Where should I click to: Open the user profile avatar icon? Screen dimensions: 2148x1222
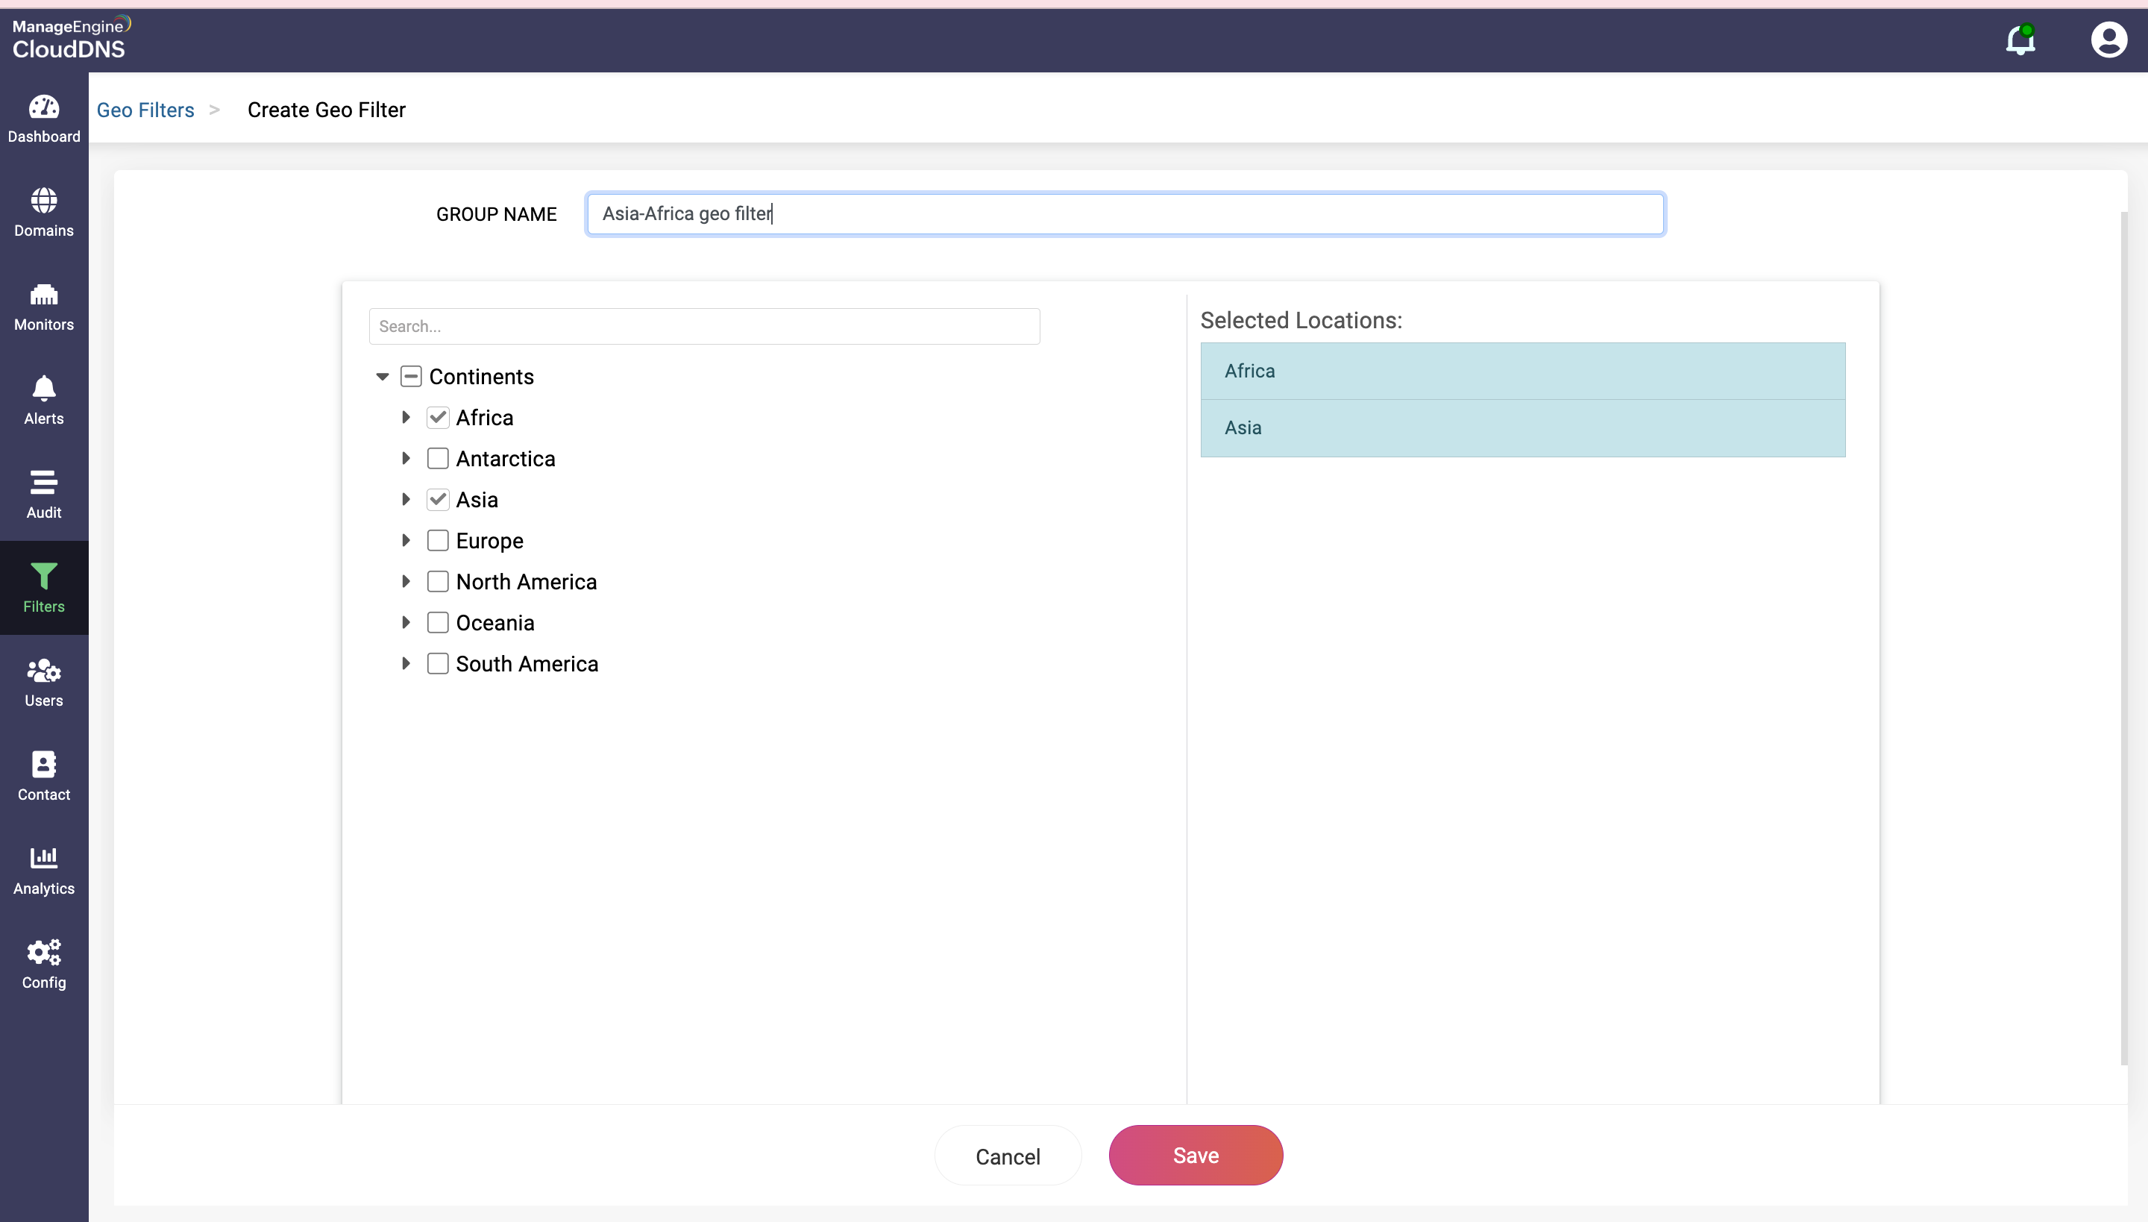[2108, 40]
